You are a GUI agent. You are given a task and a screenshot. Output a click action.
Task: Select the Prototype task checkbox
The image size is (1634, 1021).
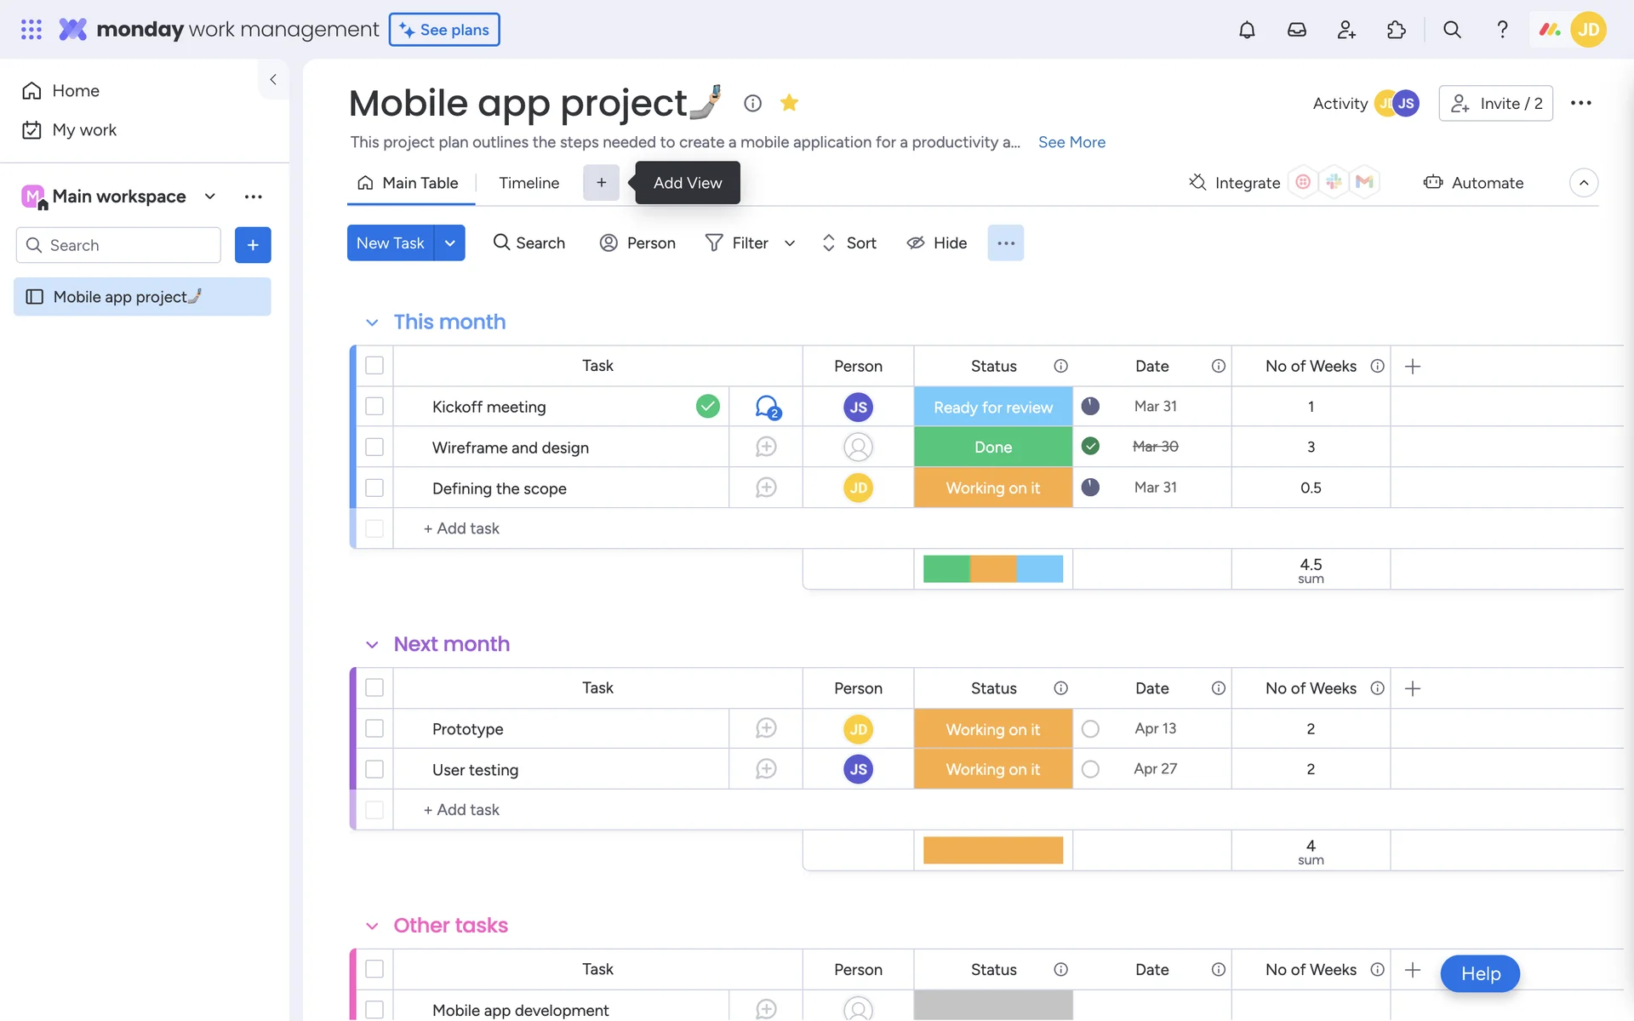pos(374,729)
